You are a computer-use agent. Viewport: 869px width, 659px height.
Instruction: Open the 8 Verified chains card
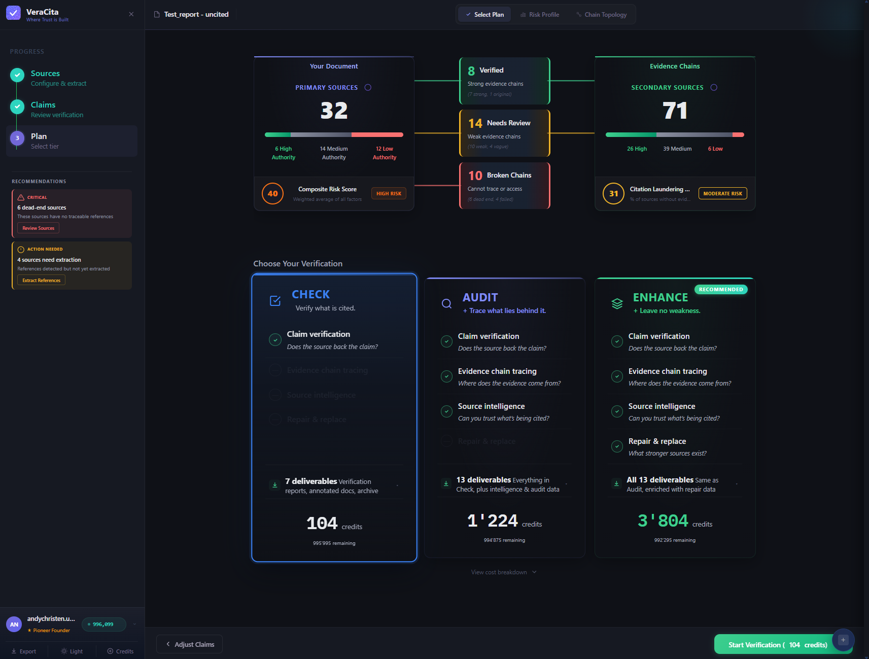click(x=505, y=81)
